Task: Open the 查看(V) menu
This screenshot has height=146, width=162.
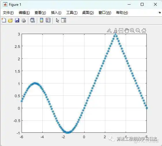Action: click(x=40, y=13)
